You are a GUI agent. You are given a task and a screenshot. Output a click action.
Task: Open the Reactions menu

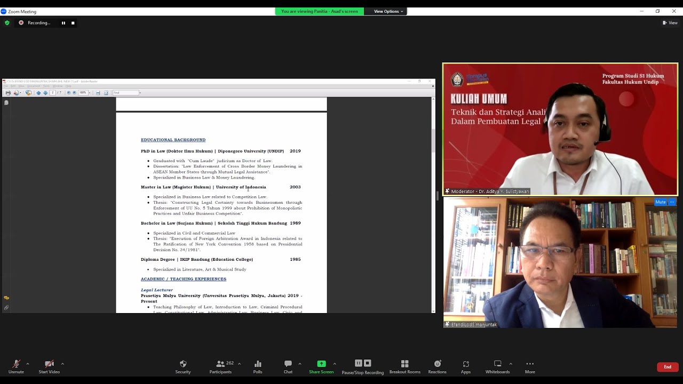438,366
